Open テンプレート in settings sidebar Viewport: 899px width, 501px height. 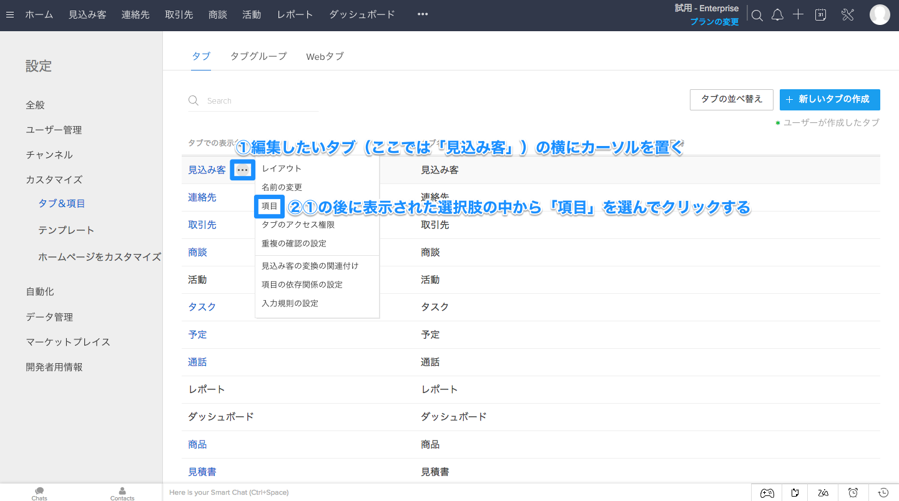66,230
